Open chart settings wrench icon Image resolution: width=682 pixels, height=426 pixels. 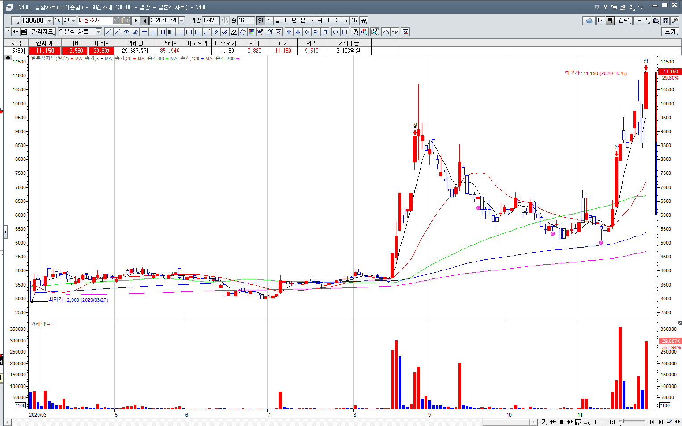click(x=675, y=21)
